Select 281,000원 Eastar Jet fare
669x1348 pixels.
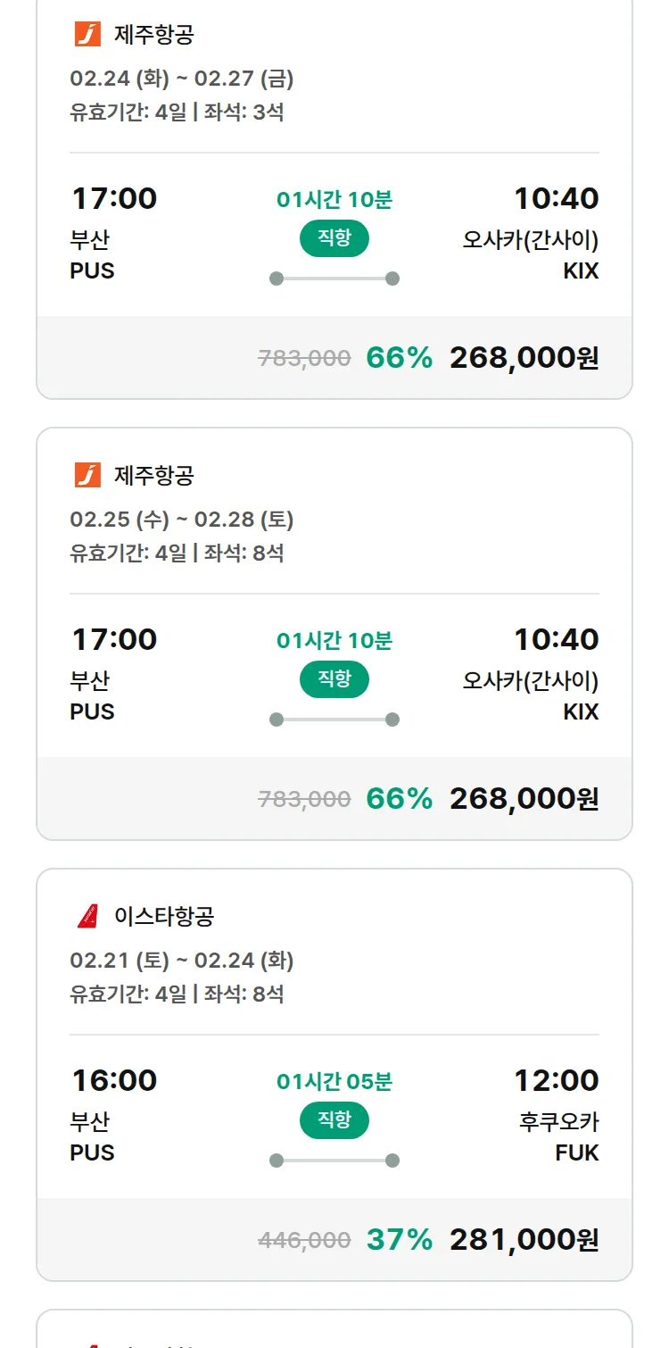(x=524, y=1240)
